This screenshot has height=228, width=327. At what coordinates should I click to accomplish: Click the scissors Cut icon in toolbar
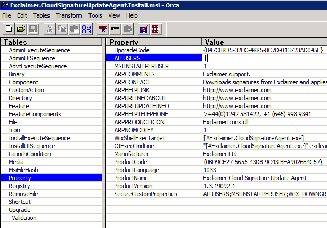(x=50, y=29)
